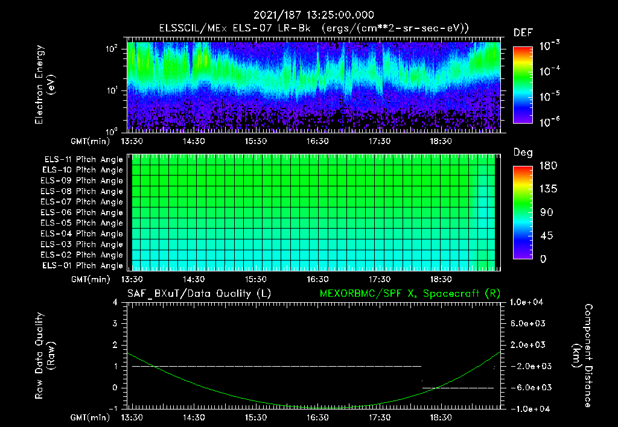Click the Component Distance (km) axis label
Image resolution: width=618 pixels, height=427 pixels.
tap(582, 356)
